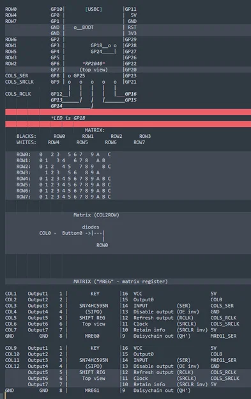Click the GP28 pin label
This screenshot has width=251, height=399.
tap(130, 45)
